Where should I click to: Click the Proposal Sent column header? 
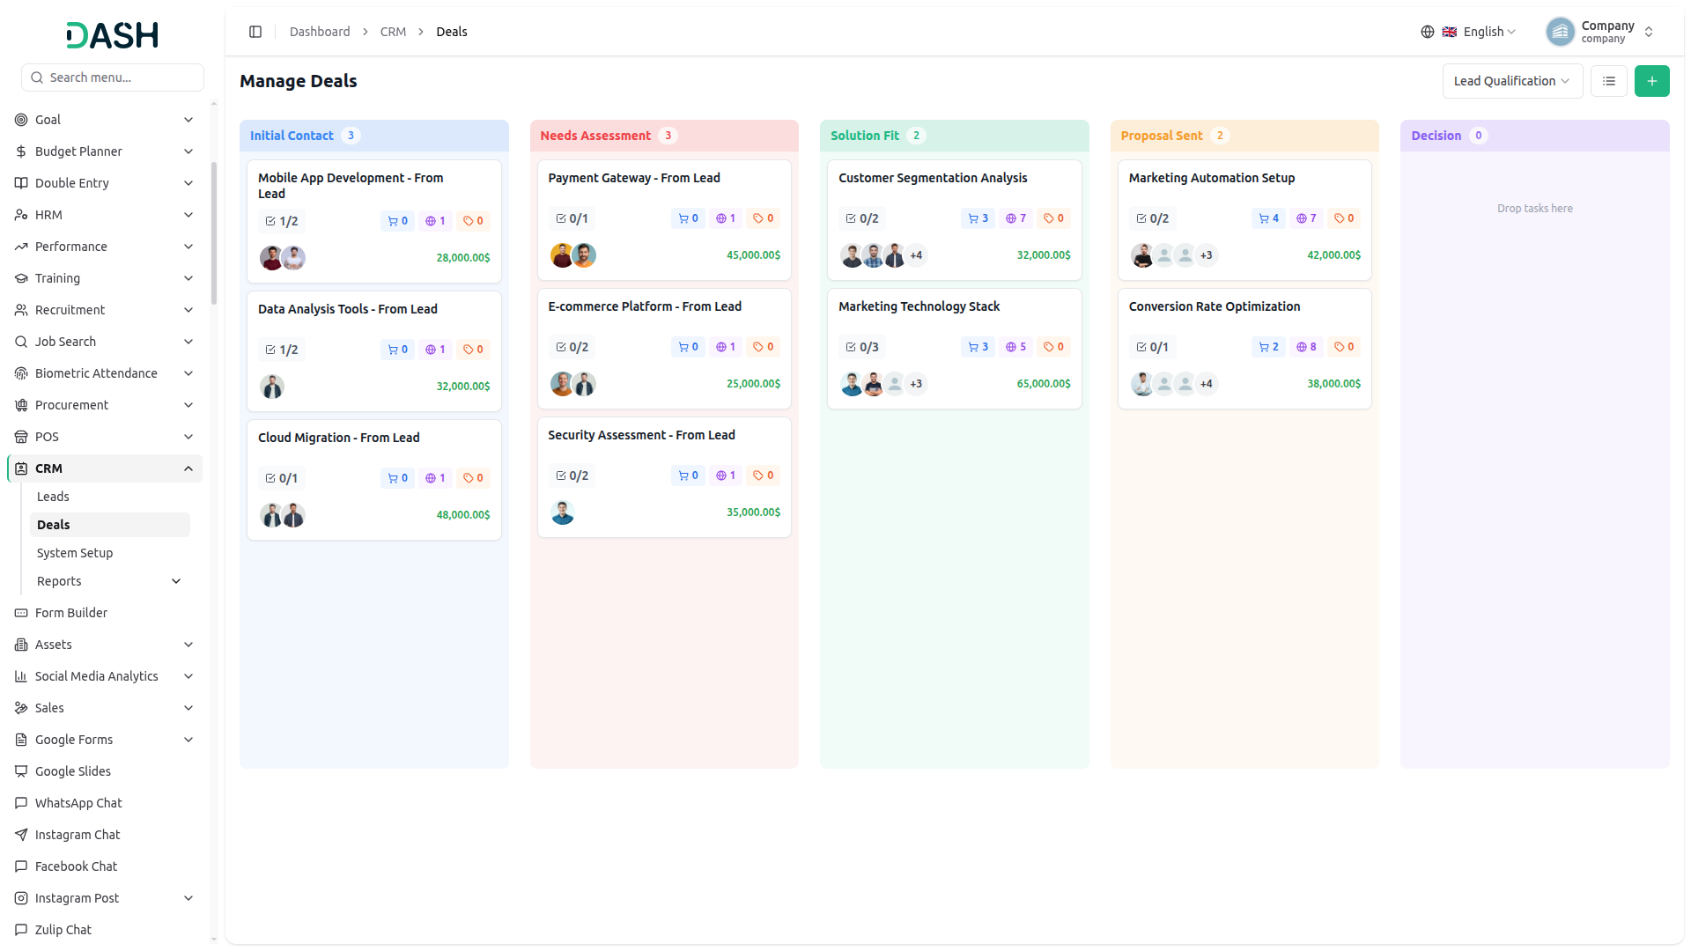coord(1244,136)
